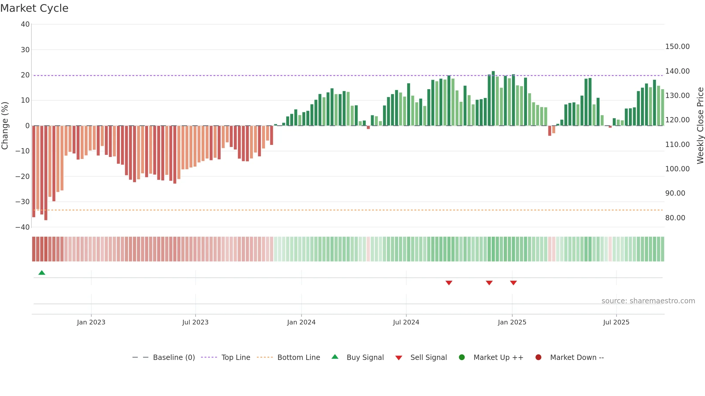Click the green Buy Signal legend triangle
The width and height of the screenshot is (705, 396).
[335, 357]
